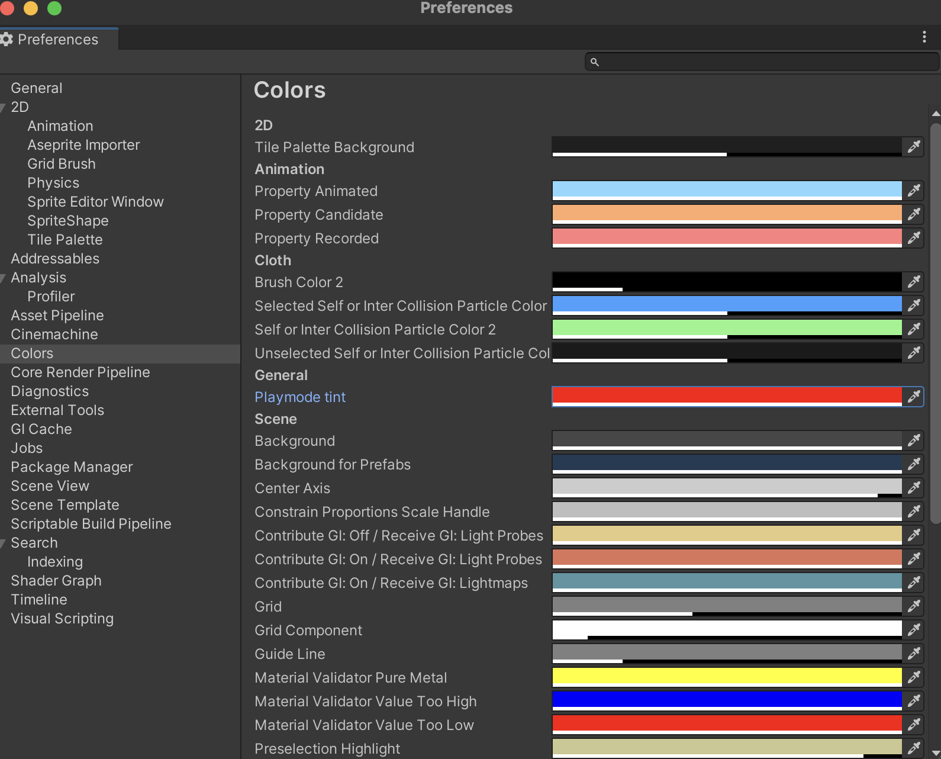The height and width of the screenshot is (759, 941).
Task: Click the Scene Background eyedropper
Action: point(914,440)
